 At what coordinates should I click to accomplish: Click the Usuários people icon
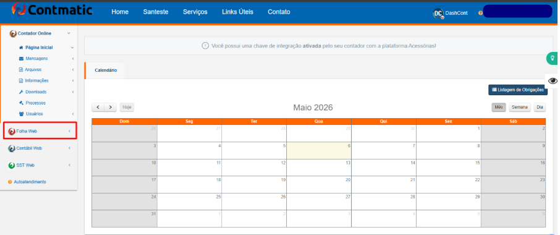(21, 114)
